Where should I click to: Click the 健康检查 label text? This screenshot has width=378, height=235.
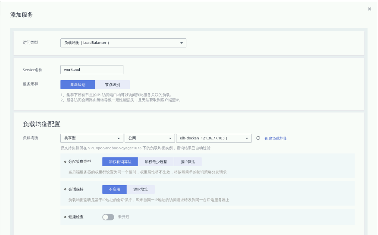[76, 217]
